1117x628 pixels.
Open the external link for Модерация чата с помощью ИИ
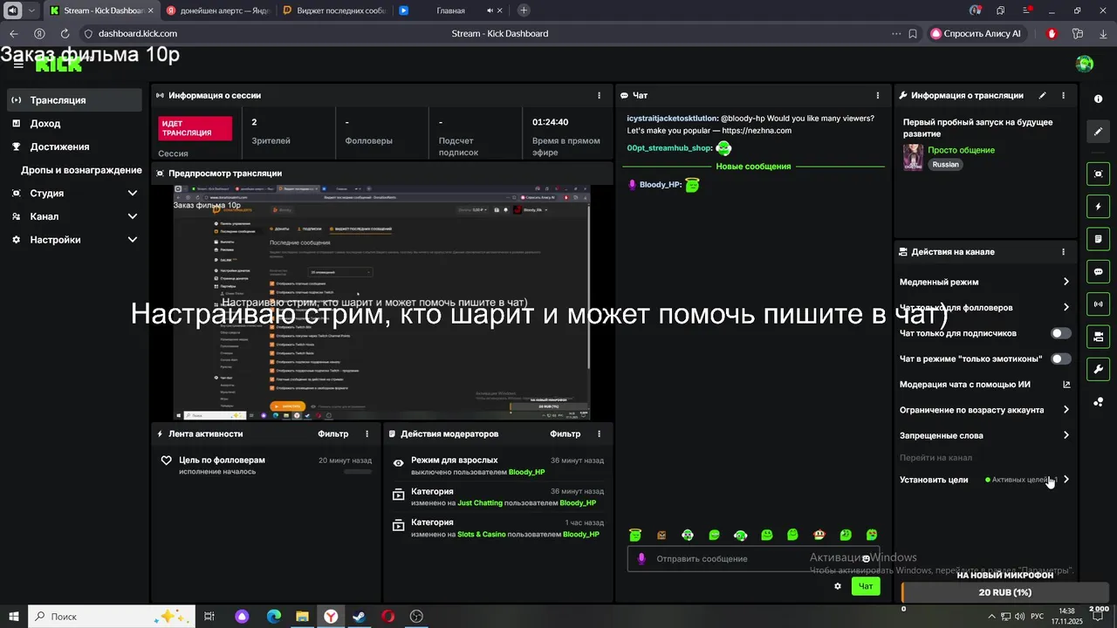point(1066,385)
